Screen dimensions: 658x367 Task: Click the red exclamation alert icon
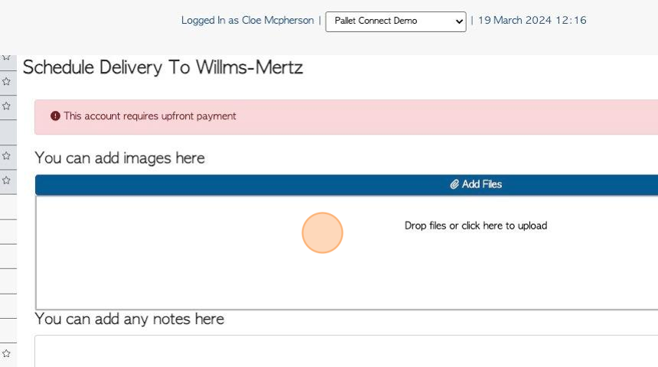55,116
